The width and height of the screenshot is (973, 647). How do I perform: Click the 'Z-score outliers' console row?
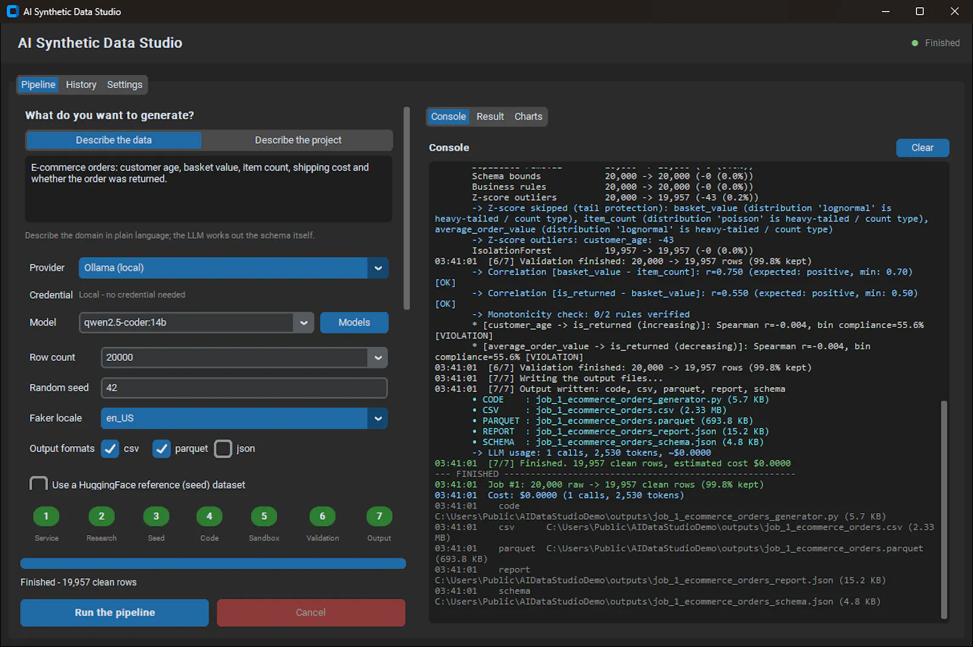(x=615, y=197)
